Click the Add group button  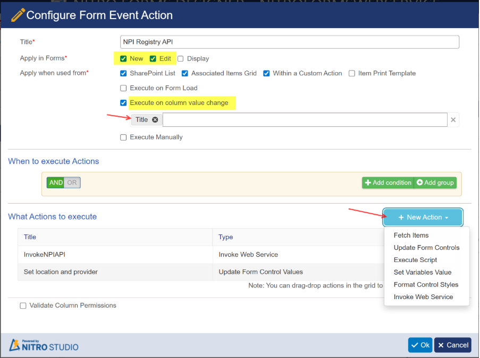coord(435,182)
